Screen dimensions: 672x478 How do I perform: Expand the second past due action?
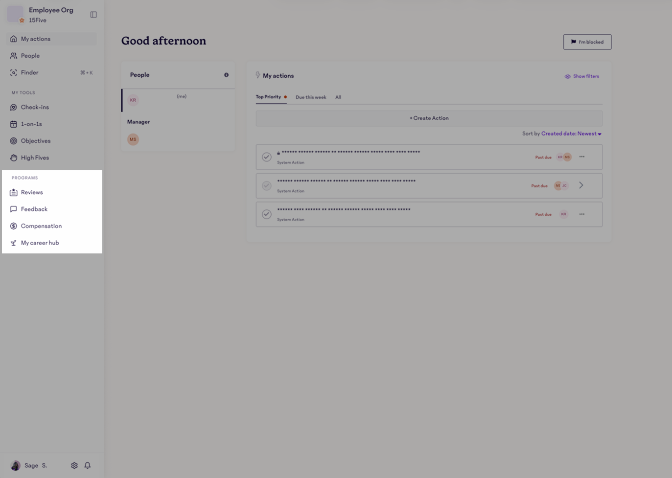coord(580,185)
